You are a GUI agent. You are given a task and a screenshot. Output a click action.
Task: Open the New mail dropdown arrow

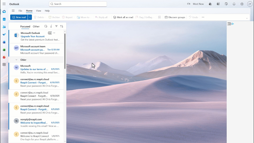pyautogui.click(x=30, y=17)
